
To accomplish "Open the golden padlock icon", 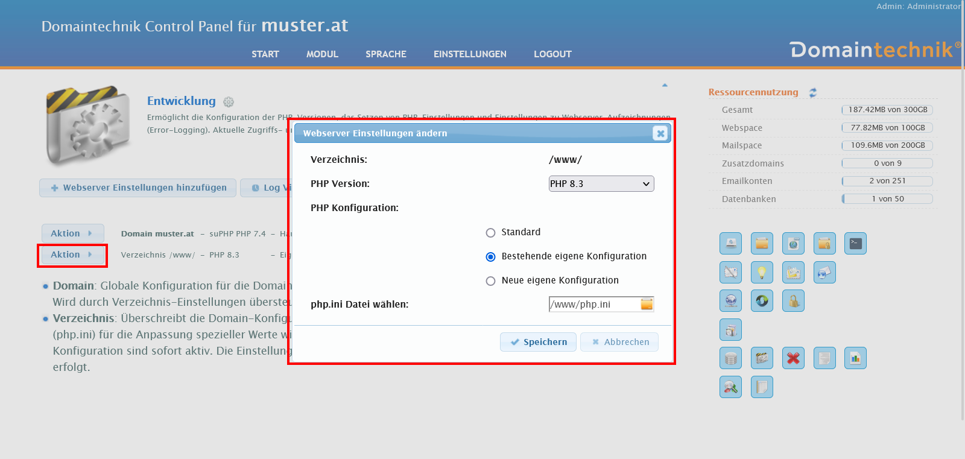I will click(793, 301).
